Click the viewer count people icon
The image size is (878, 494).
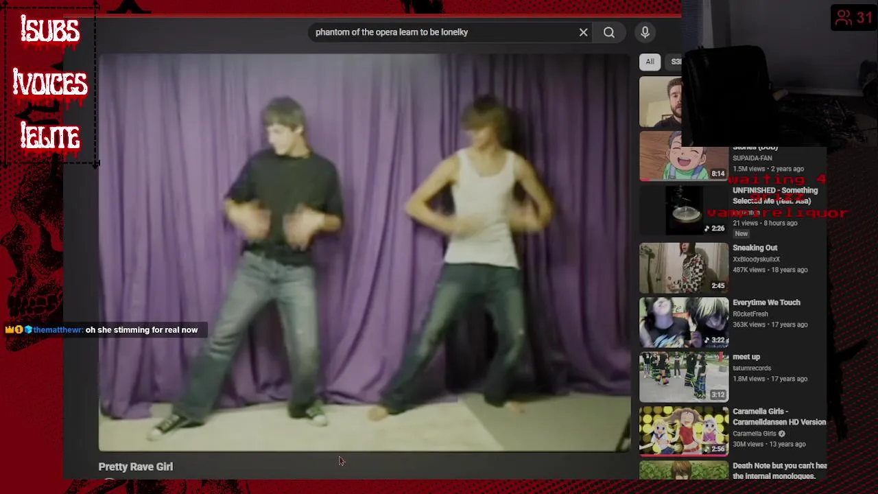844,17
